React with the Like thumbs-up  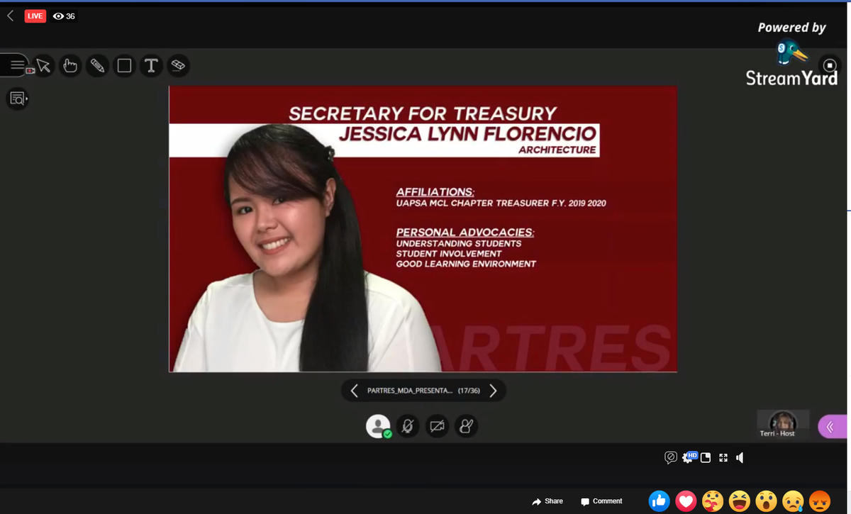coord(659,501)
